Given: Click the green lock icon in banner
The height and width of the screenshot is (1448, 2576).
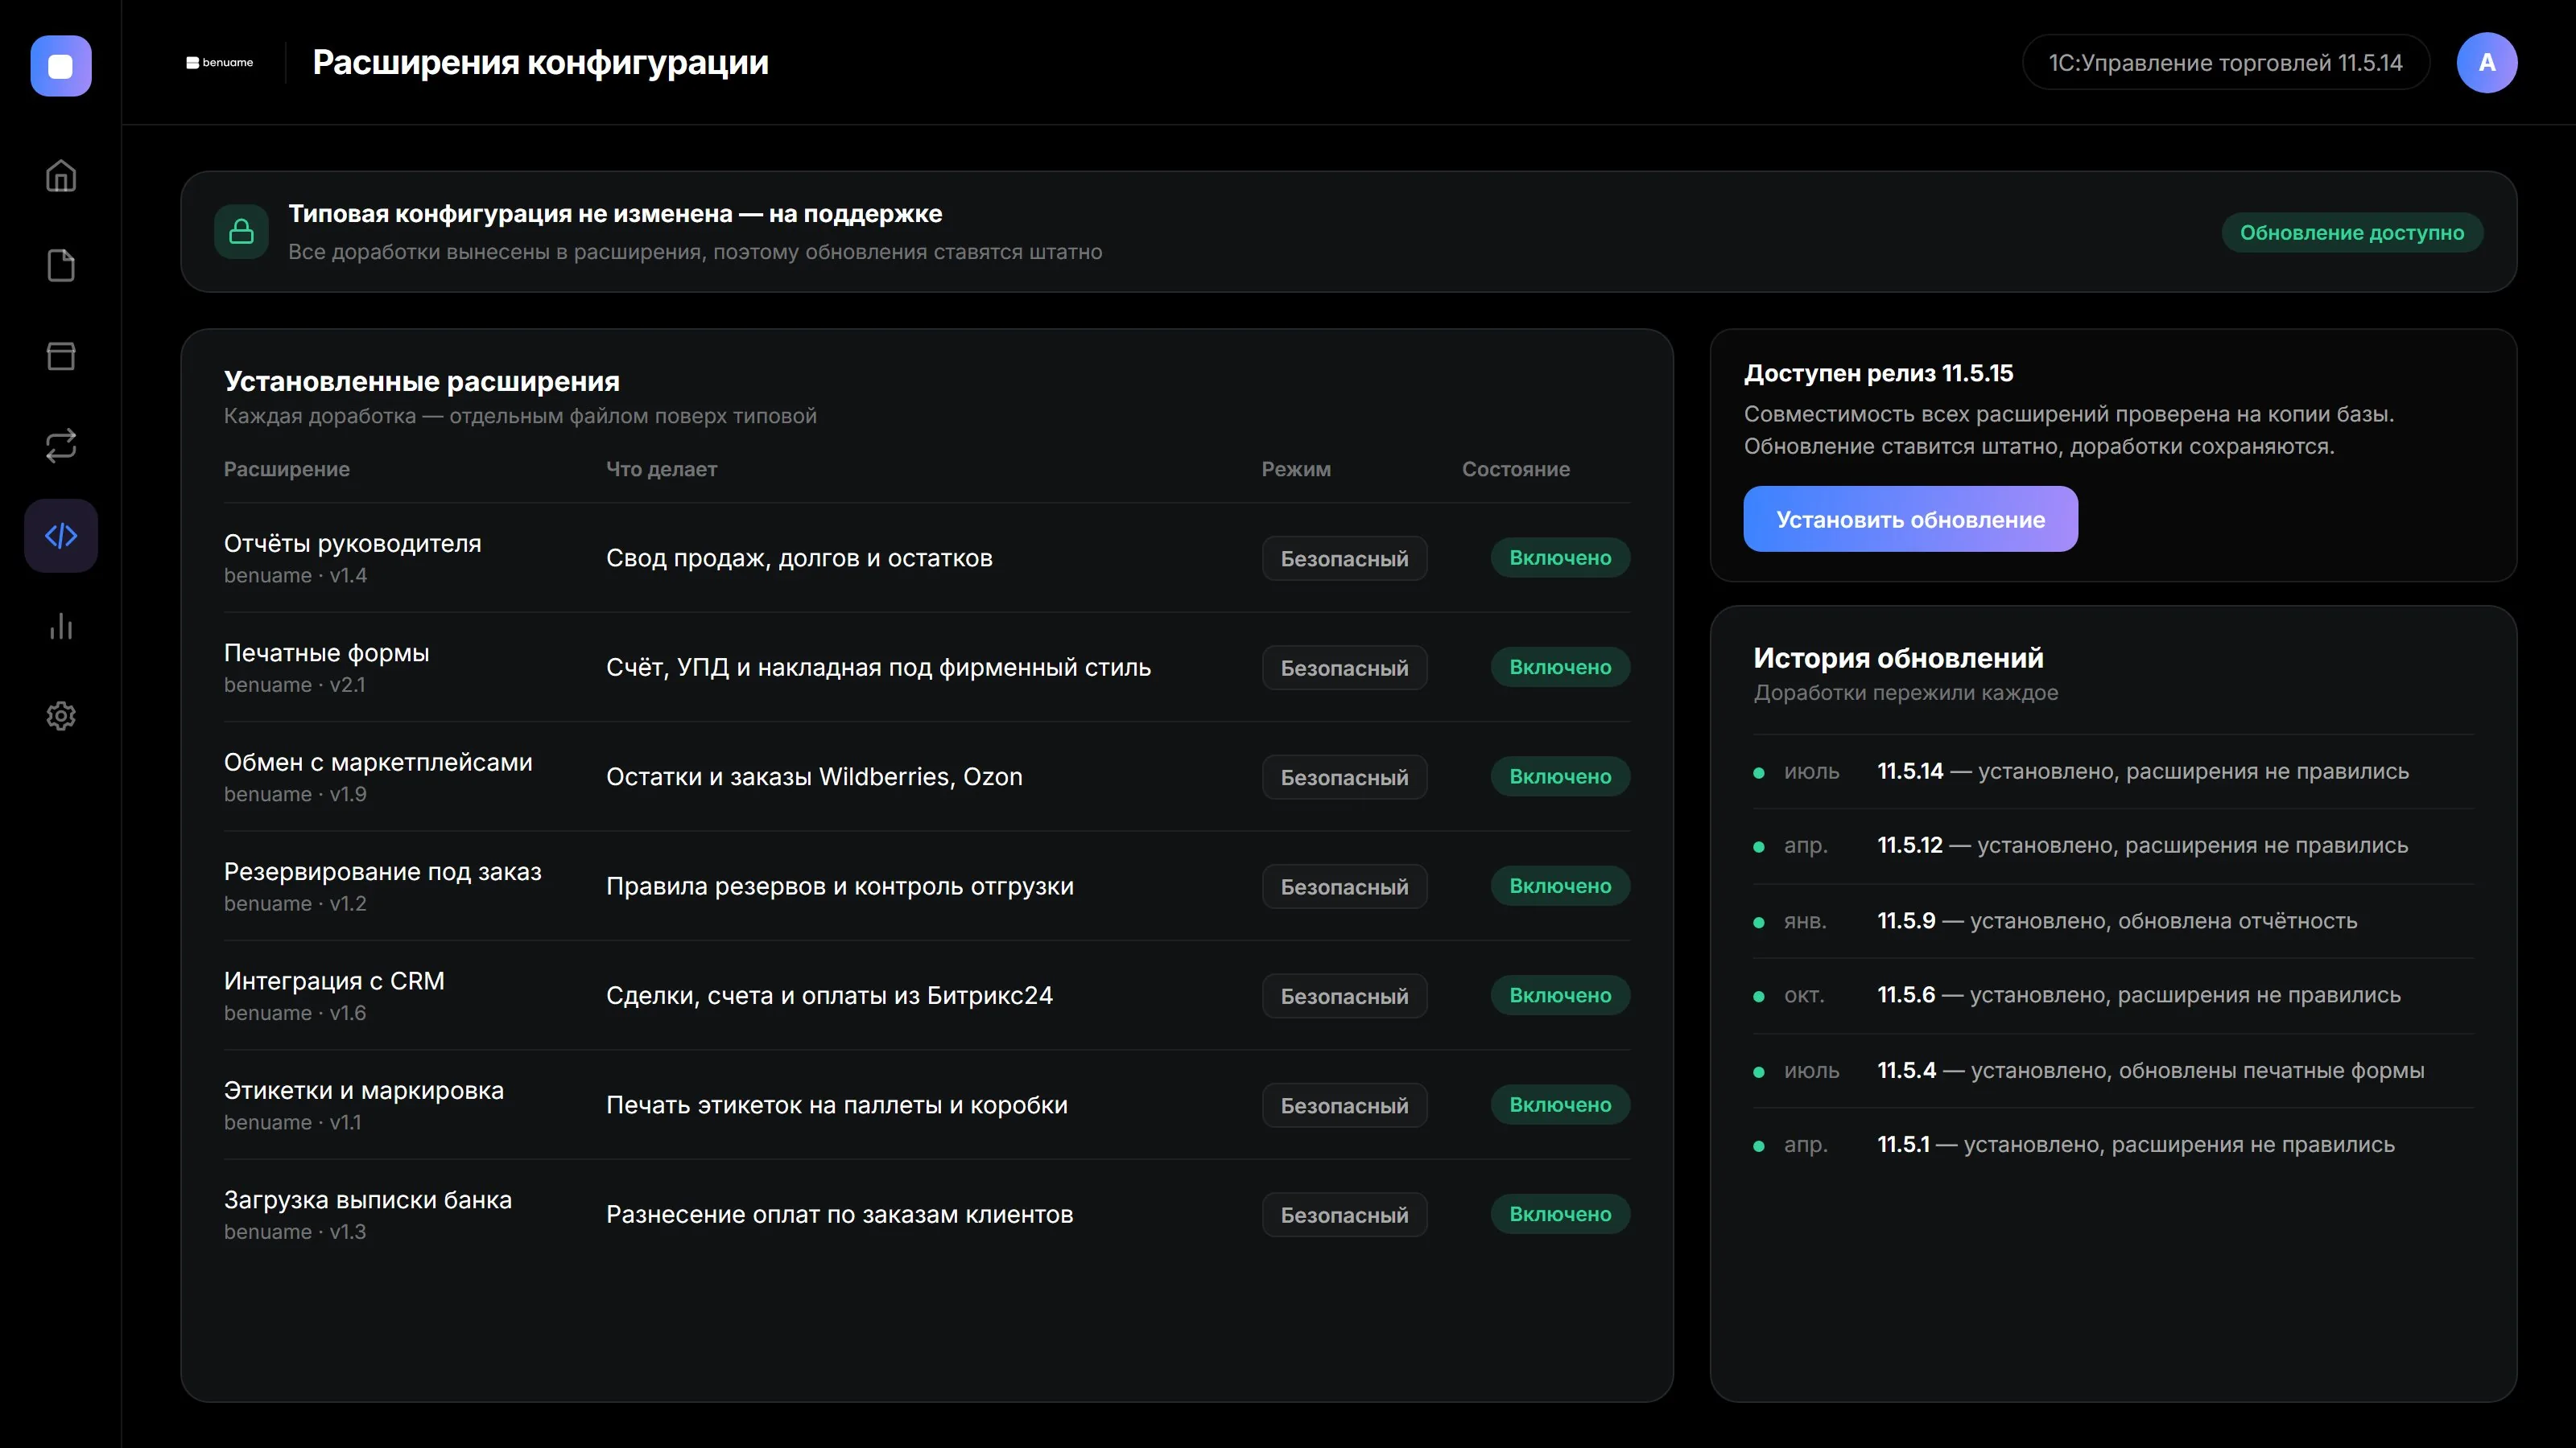Looking at the screenshot, I should 241,232.
